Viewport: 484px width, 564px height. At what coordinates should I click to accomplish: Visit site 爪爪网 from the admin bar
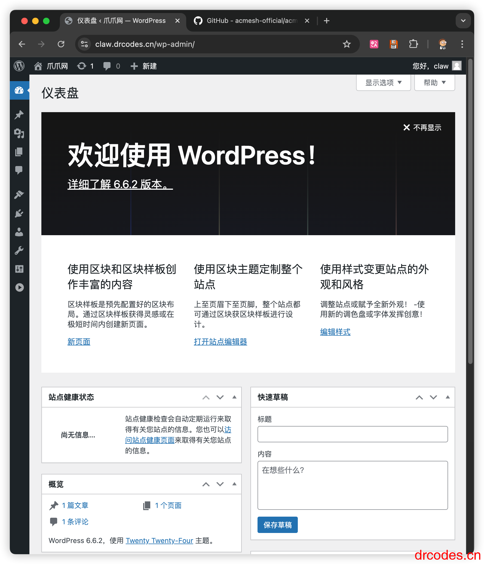click(51, 66)
